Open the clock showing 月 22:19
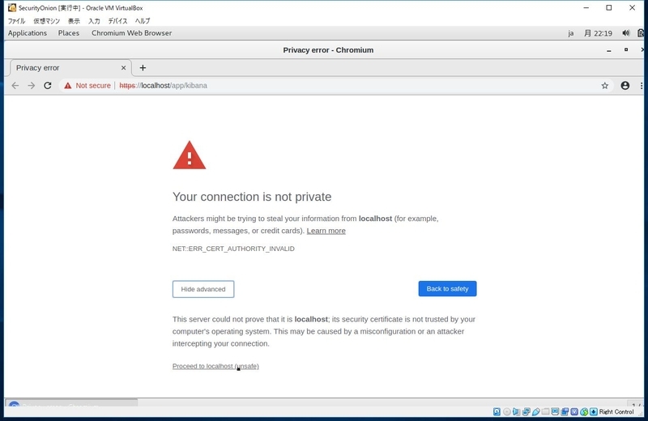Viewport: 648px width, 421px height. [598, 33]
